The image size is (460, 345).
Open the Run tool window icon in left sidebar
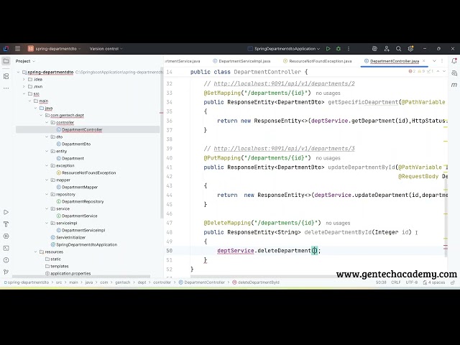tap(6, 212)
